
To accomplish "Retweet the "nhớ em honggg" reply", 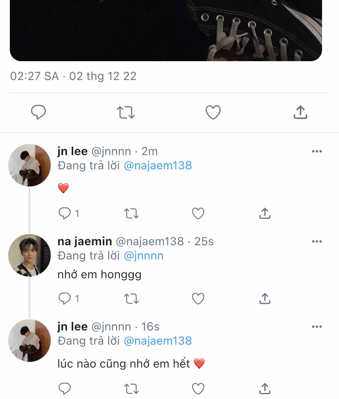I will (131, 298).
